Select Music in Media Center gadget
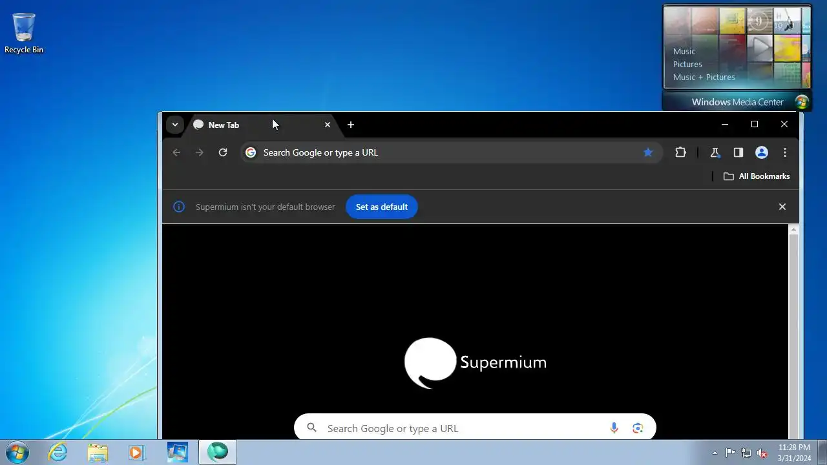The height and width of the screenshot is (465, 827). [x=684, y=51]
